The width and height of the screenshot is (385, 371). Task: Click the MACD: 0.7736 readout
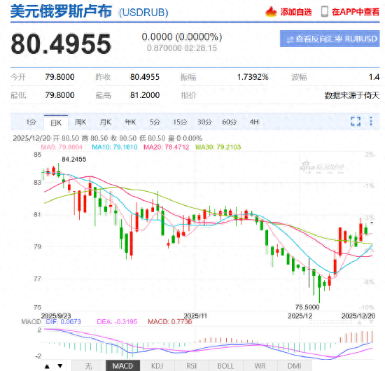[169, 321]
